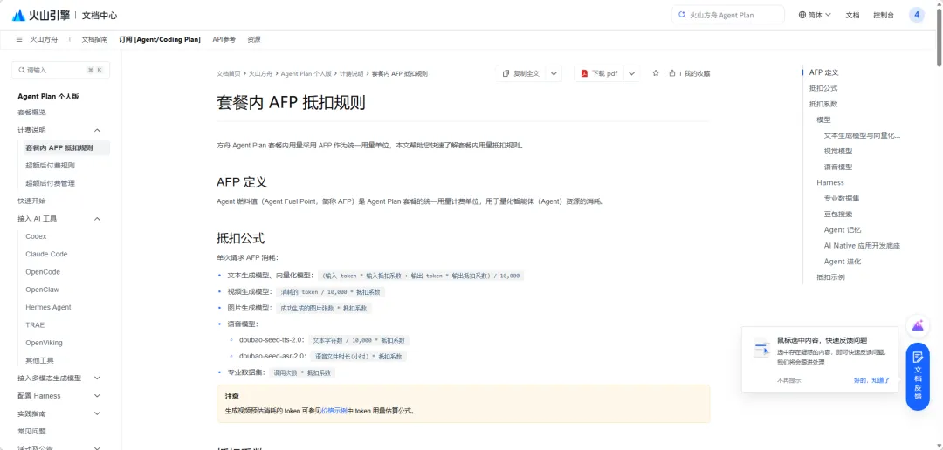Click the globe language icon

point(802,15)
